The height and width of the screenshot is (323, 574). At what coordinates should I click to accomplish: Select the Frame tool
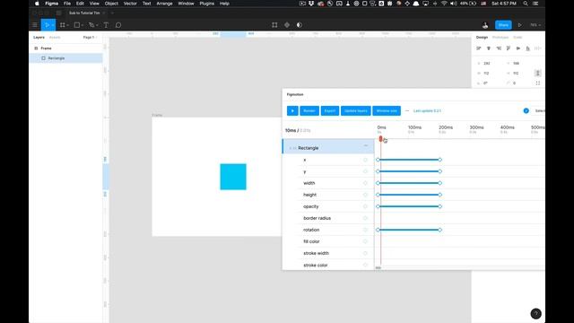coord(62,25)
